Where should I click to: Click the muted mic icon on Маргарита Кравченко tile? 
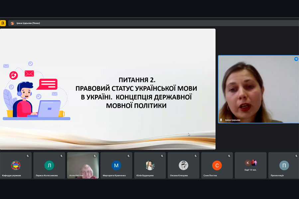pyautogui.click(x=129, y=156)
